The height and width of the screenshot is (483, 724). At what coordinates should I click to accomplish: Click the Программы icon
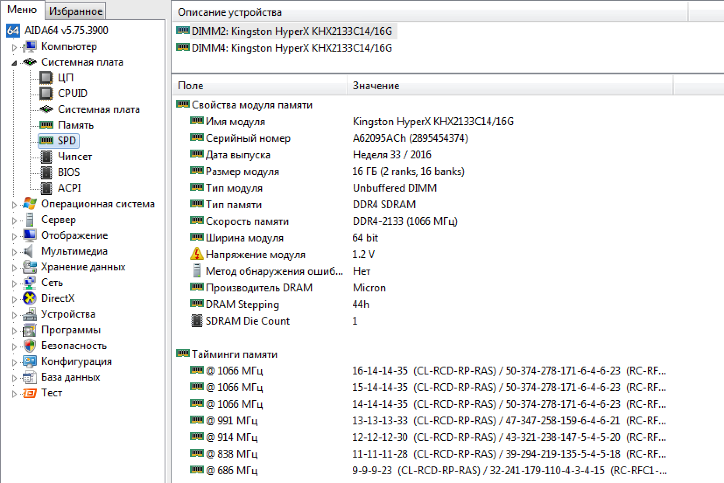click(29, 330)
